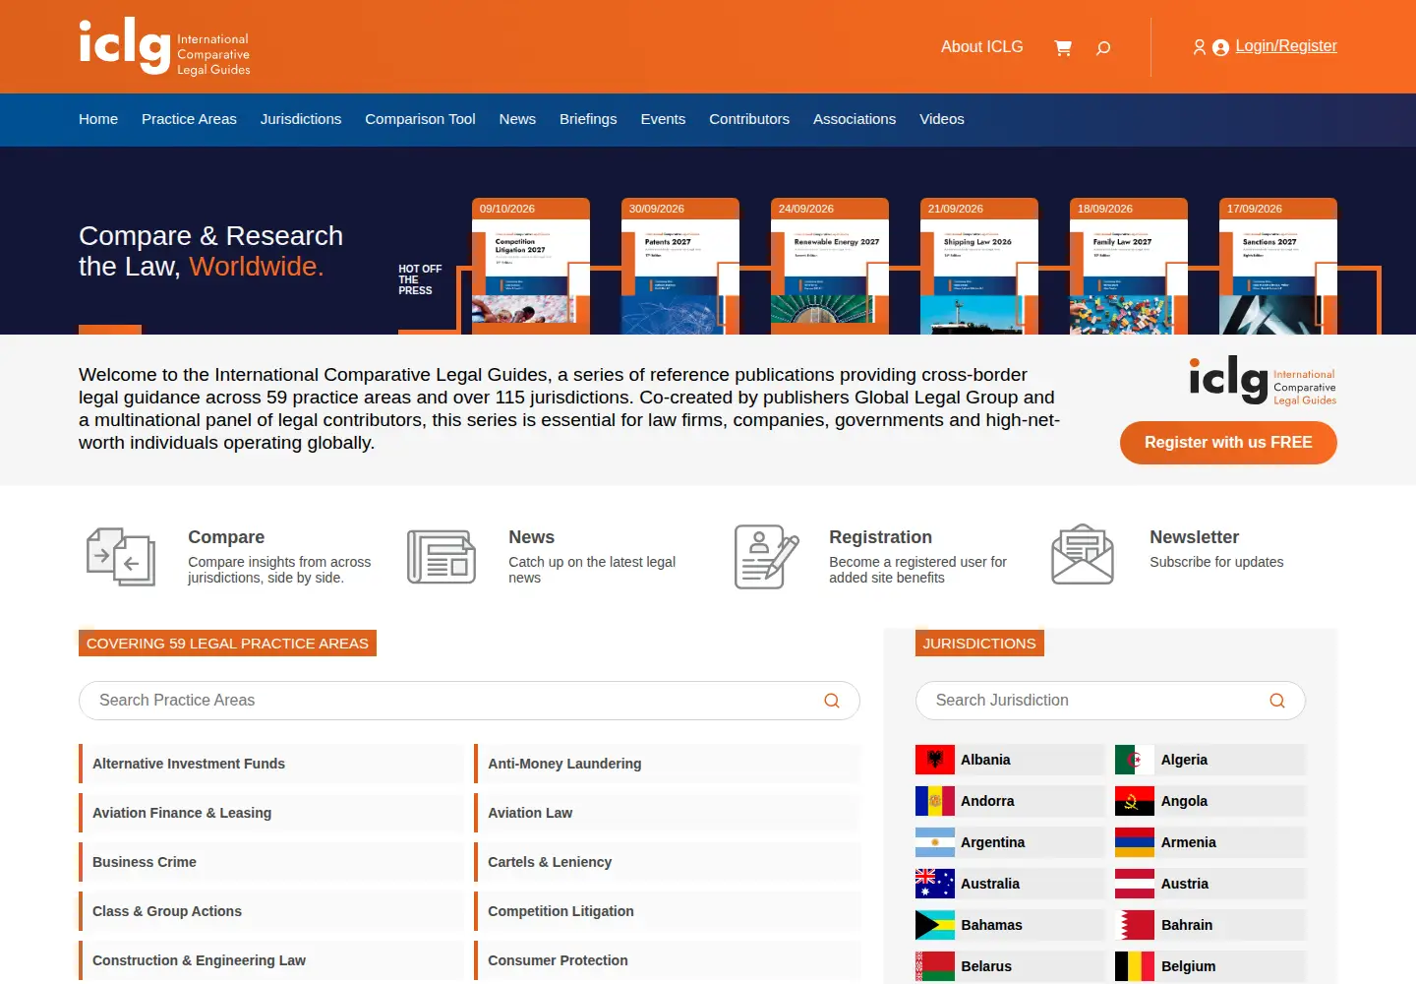Click the News newspaper icon
This screenshot has height=984, width=1416.
pos(442,557)
